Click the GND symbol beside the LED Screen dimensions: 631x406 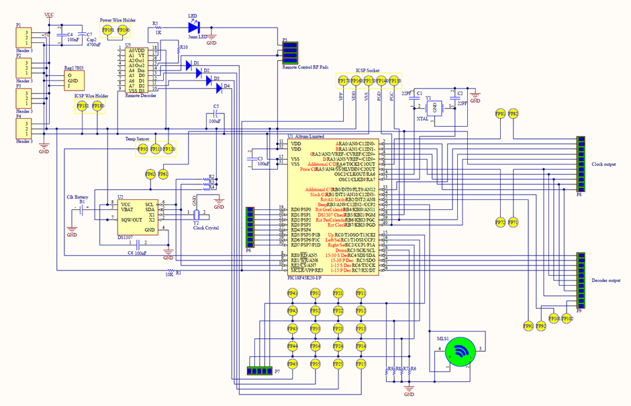211,39
